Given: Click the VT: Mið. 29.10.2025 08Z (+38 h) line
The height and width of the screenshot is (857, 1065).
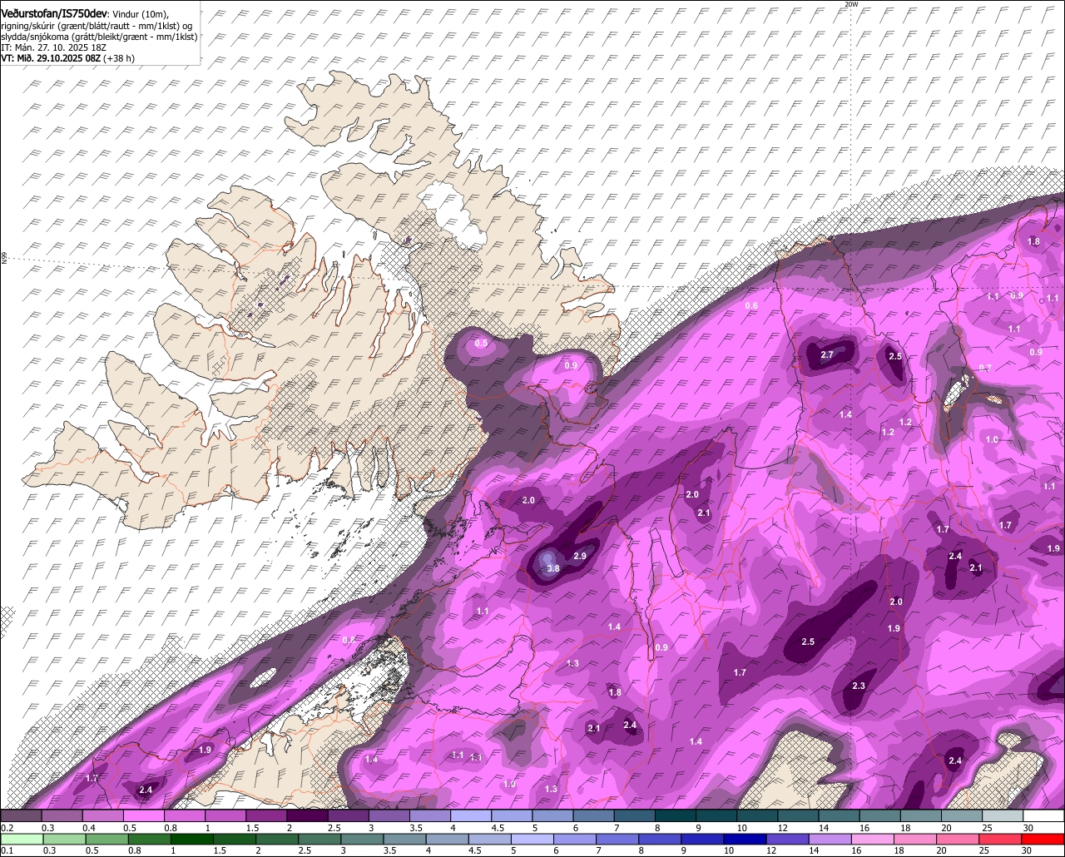Looking at the screenshot, I should [68, 58].
